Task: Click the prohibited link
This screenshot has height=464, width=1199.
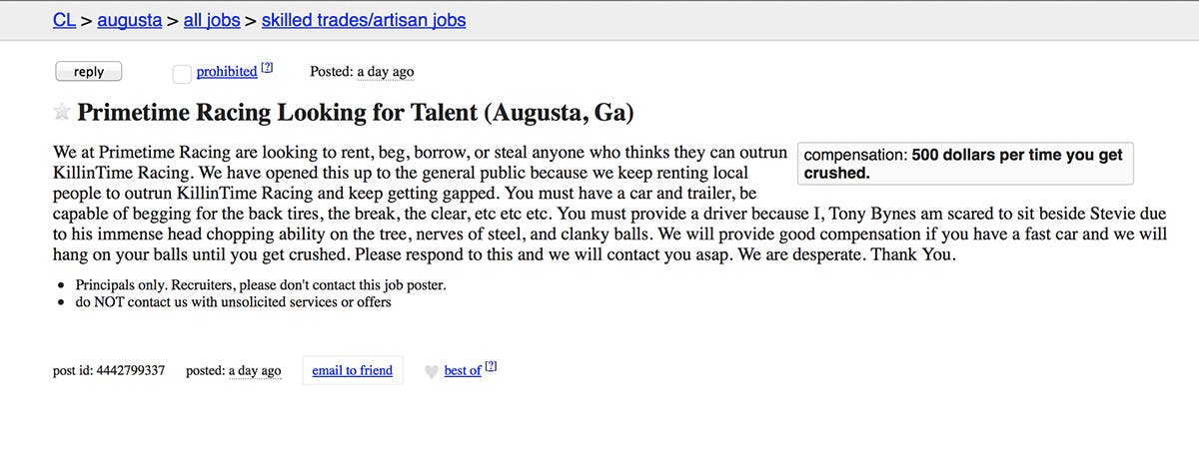Action: coord(227,72)
